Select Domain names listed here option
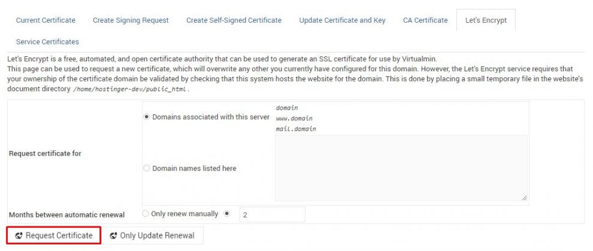The height and width of the screenshot is (251, 593). (x=147, y=168)
